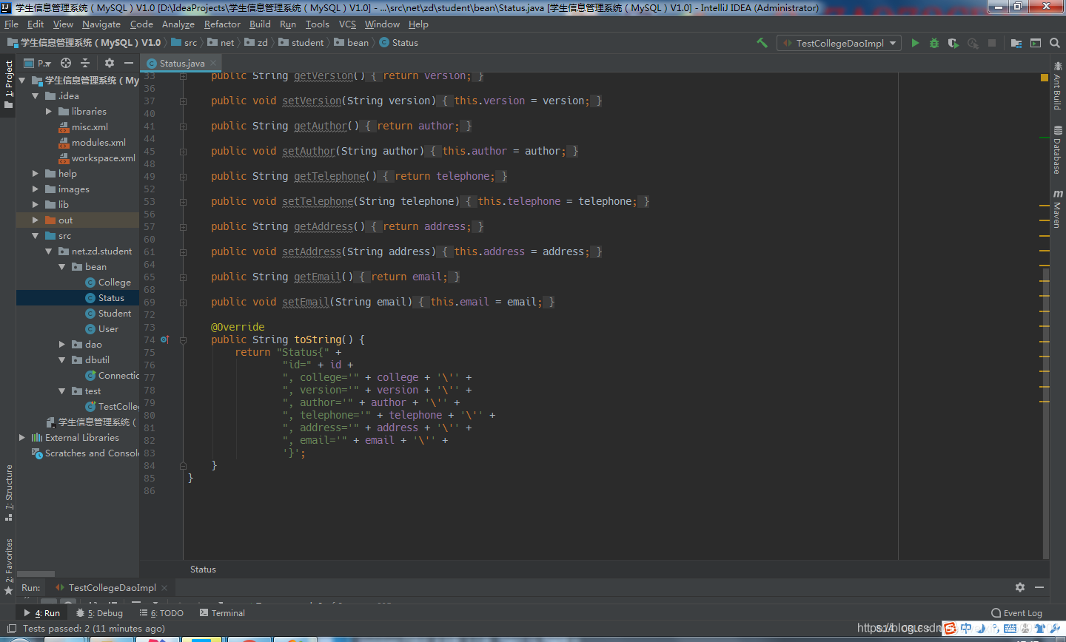The image size is (1066, 642).
Task: Fold the toString method at line 74
Action: tap(183, 339)
